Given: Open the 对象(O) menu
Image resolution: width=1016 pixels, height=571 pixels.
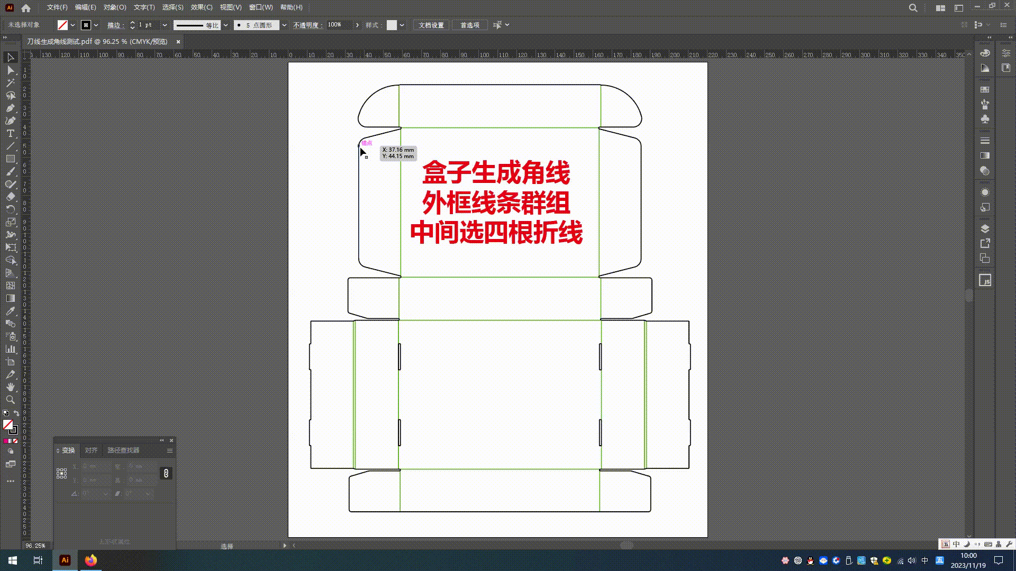Looking at the screenshot, I should pyautogui.click(x=115, y=7).
